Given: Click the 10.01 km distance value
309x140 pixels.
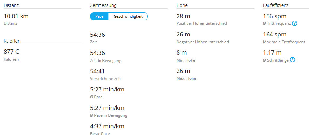Looking at the screenshot, I should pos(16,16).
